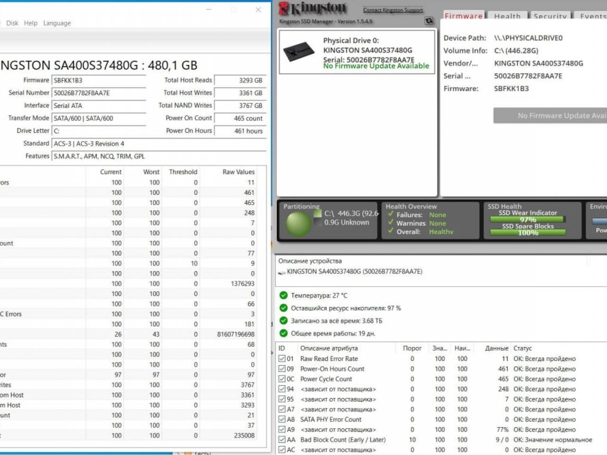Open the Help menu
The width and height of the screenshot is (607, 455).
pos(31,23)
